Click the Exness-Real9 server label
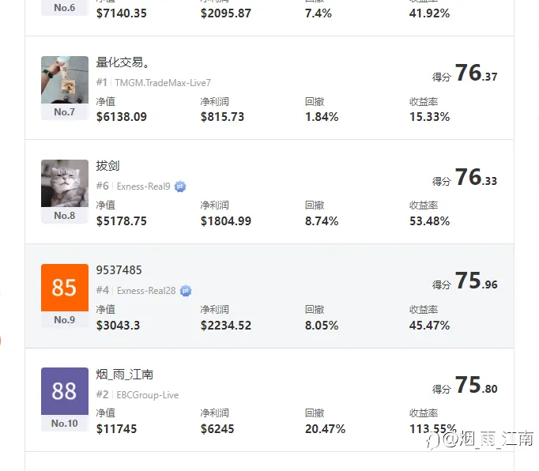This screenshot has width=539, height=471. click(x=143, y=187)
